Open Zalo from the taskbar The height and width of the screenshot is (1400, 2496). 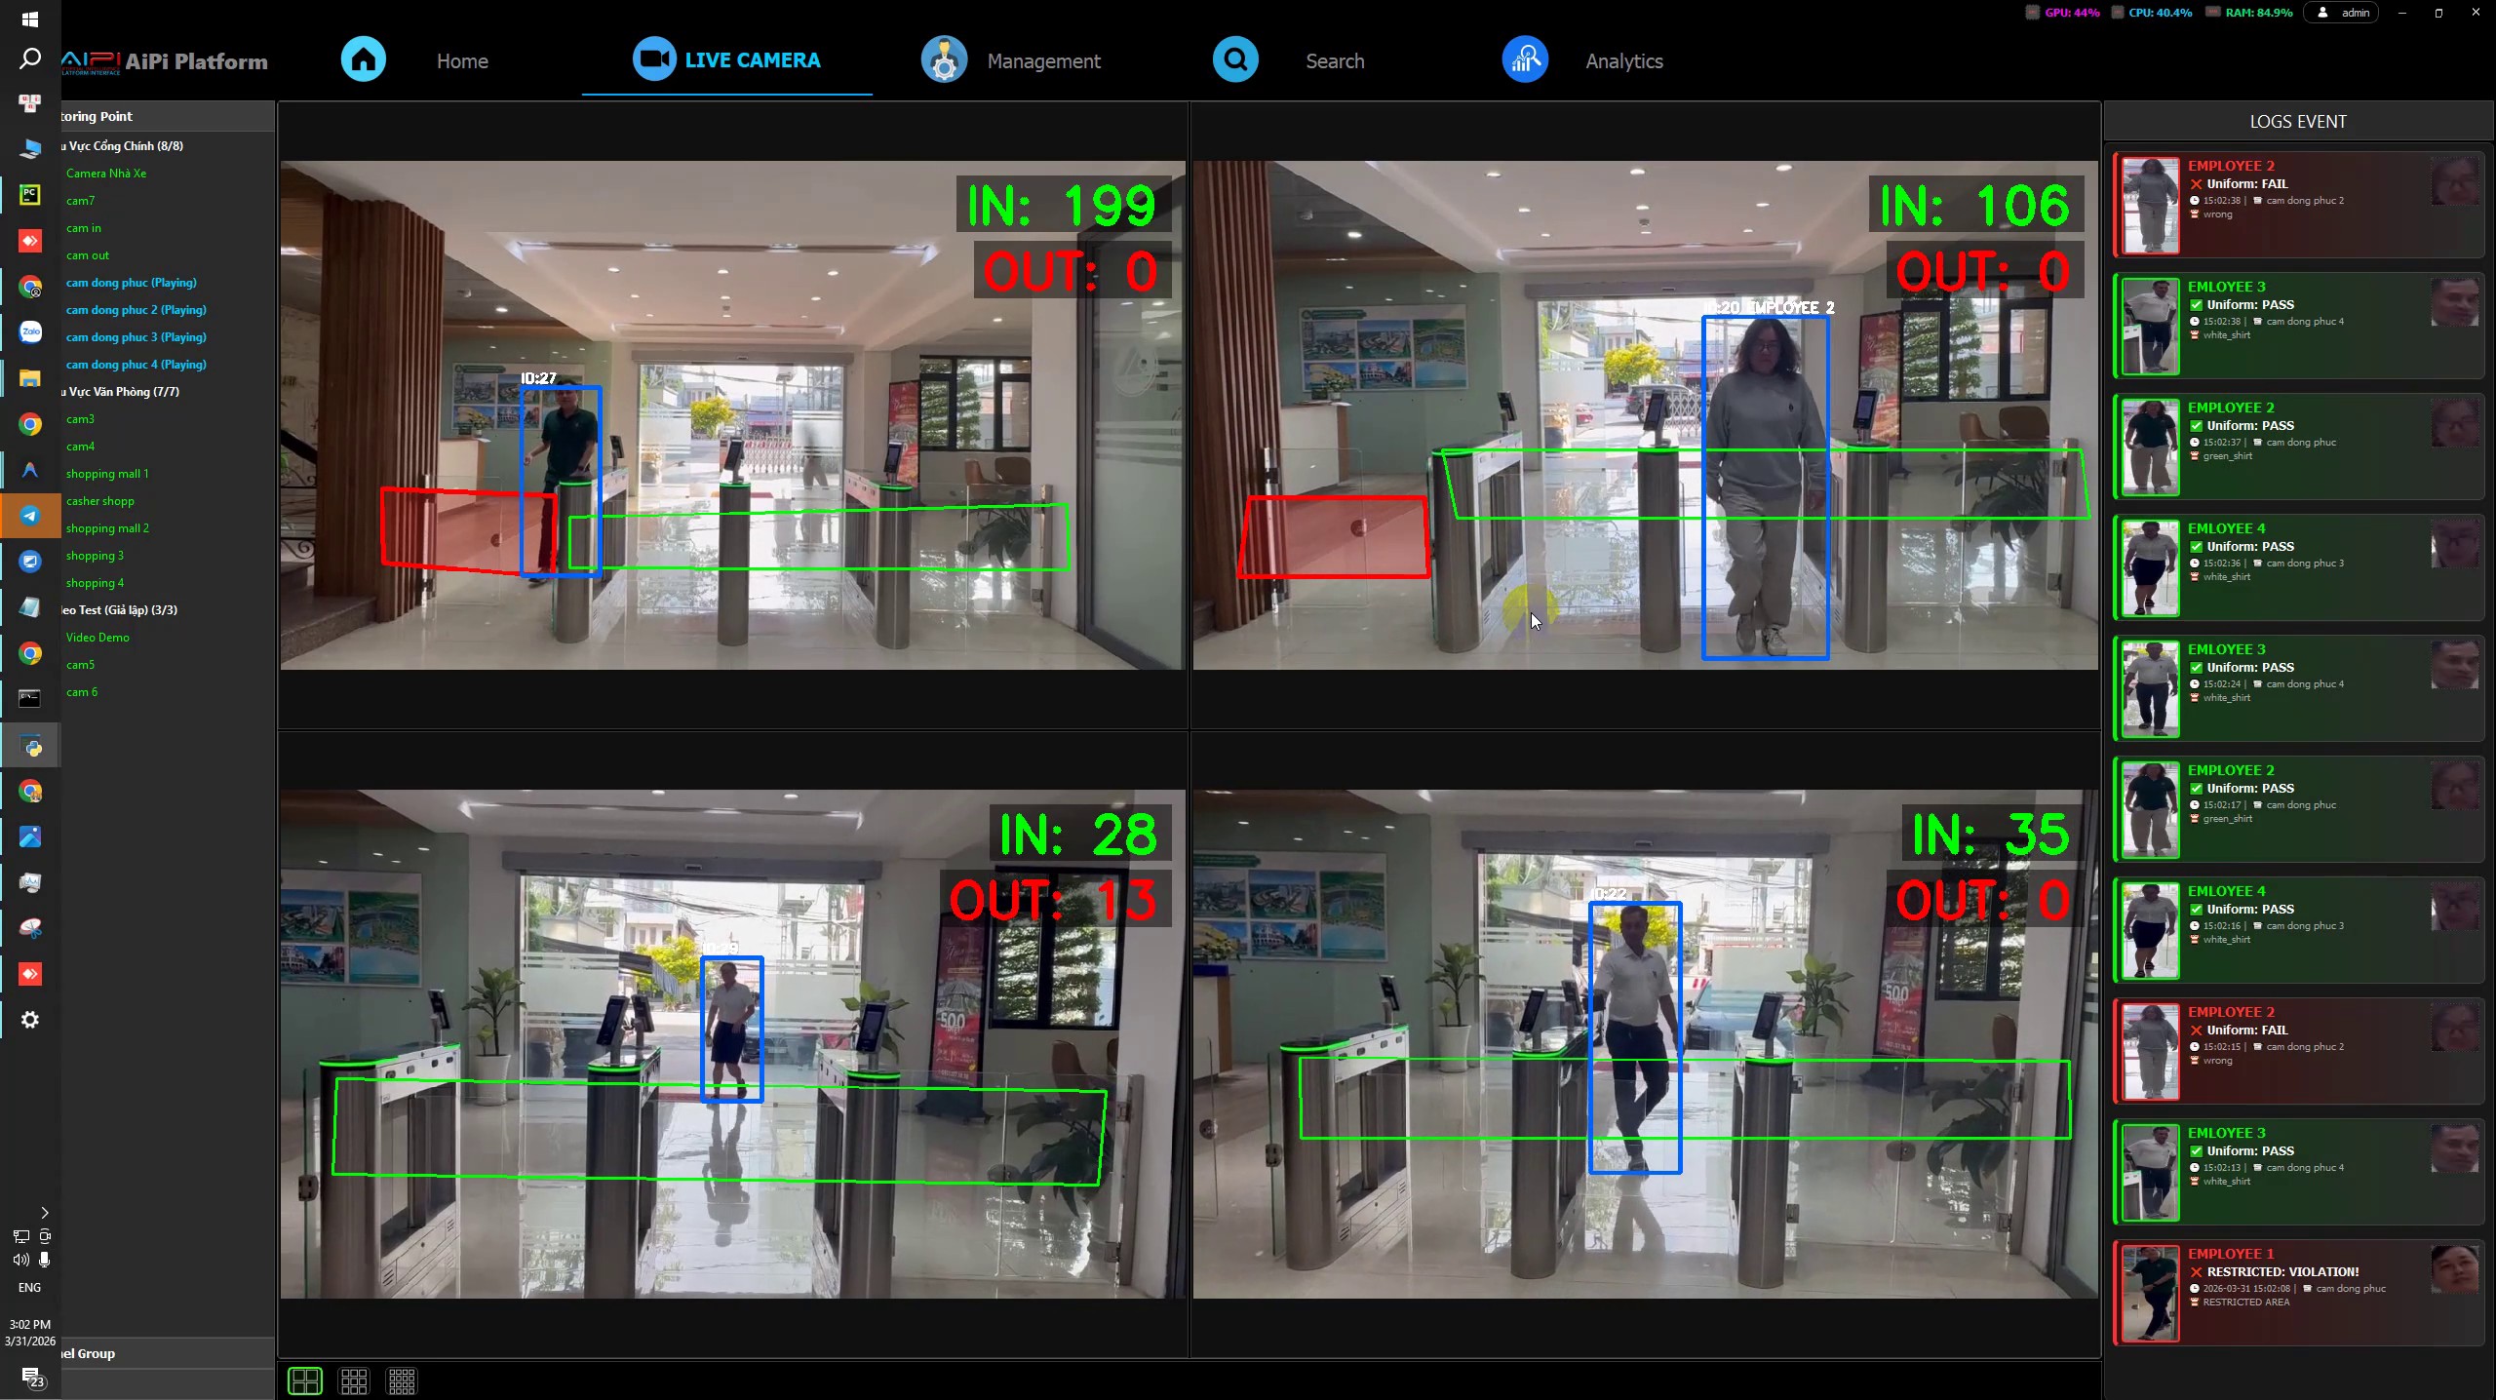click(30, 331)
